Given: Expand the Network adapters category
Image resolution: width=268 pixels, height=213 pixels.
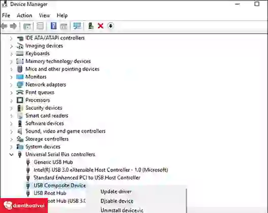Looking at the screenshot, I should click(11, 85).
